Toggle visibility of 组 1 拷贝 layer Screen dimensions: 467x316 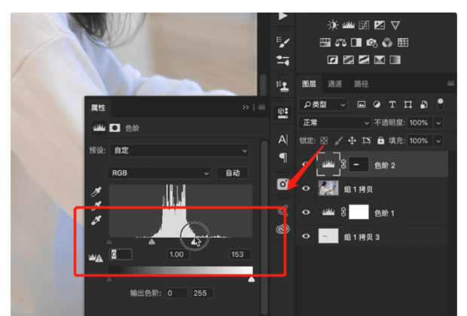pos(306,188)
